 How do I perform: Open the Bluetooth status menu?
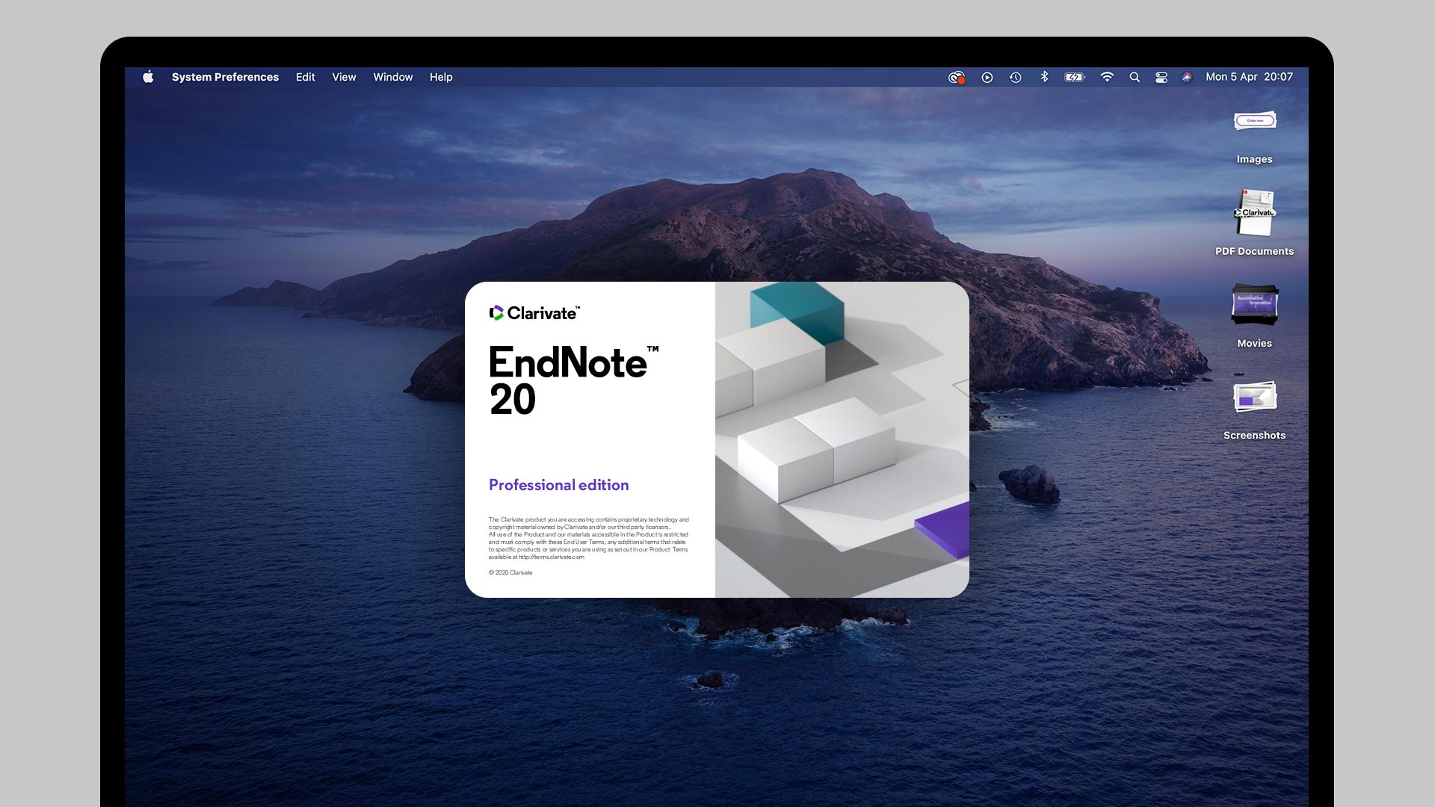click(1044, 77)
